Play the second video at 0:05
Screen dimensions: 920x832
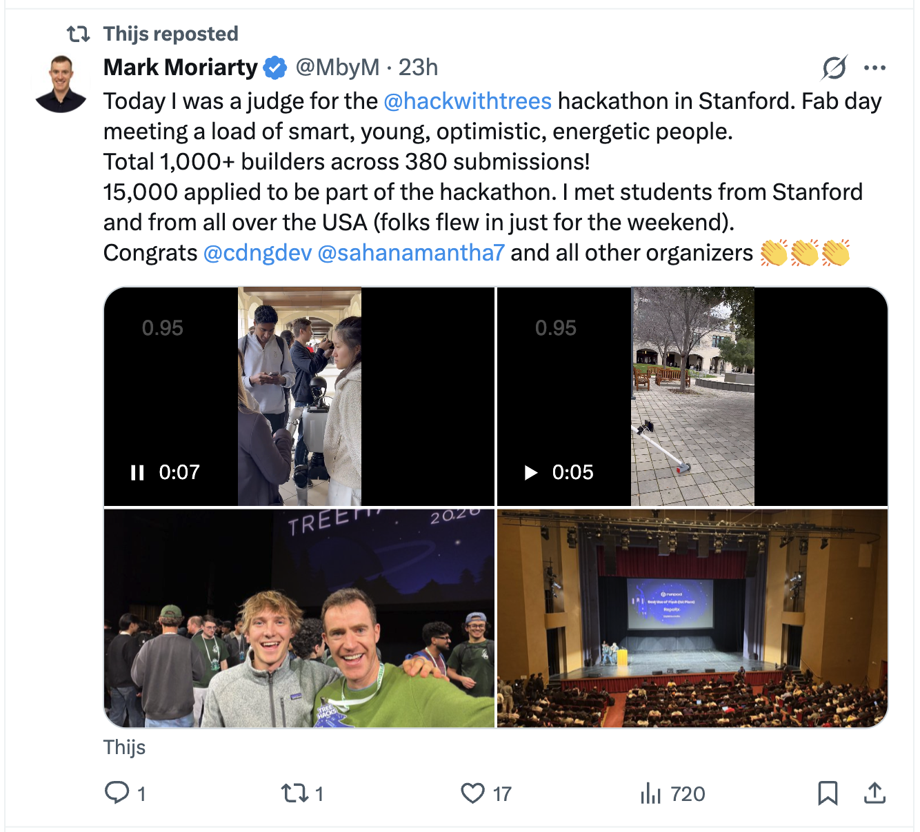(x=531, y=472)
